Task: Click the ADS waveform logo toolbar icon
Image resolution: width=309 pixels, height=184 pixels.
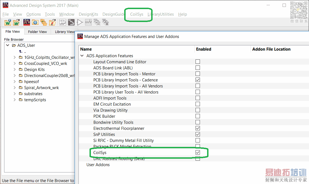Action: click(27, 22)
